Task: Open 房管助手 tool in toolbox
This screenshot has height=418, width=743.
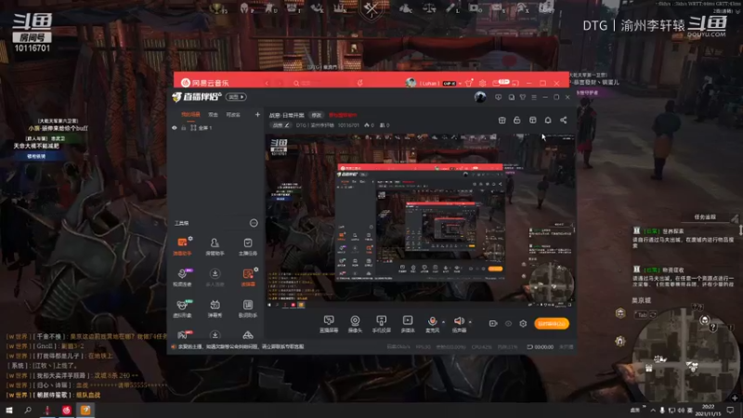Action: (x=215, y=247)
